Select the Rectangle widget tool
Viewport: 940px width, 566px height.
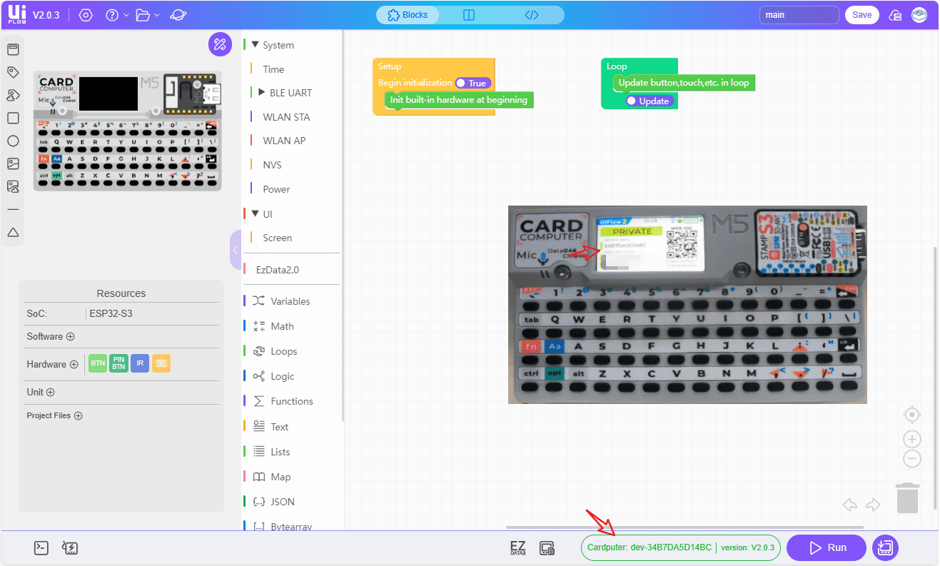click(x=11, y=118)
